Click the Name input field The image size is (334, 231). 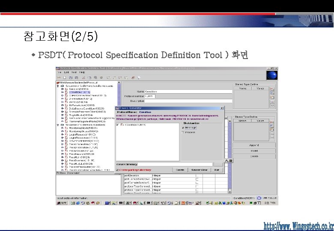click(188, 92)
